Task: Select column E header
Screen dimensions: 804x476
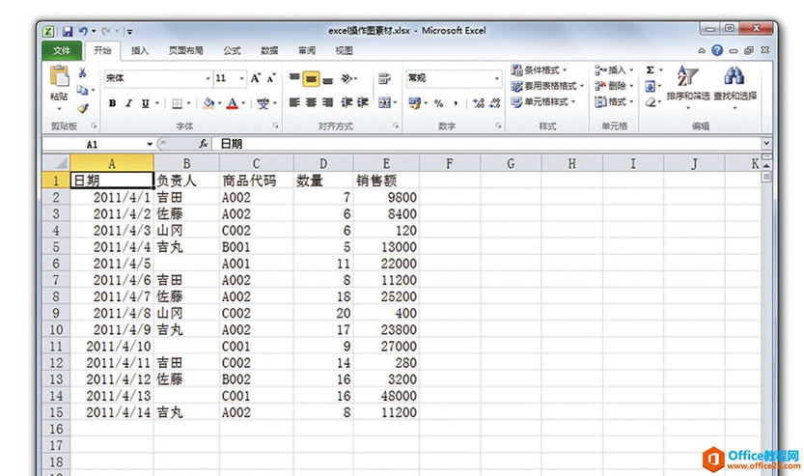Action: pos(386,163)
